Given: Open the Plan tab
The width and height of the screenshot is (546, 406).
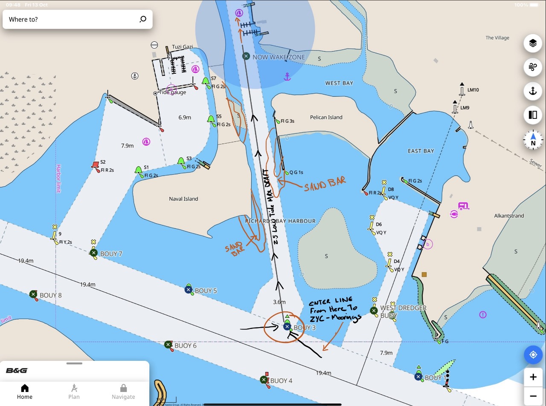Looking at the screenshot, I should pyautogui.click(x=74, y=391).
